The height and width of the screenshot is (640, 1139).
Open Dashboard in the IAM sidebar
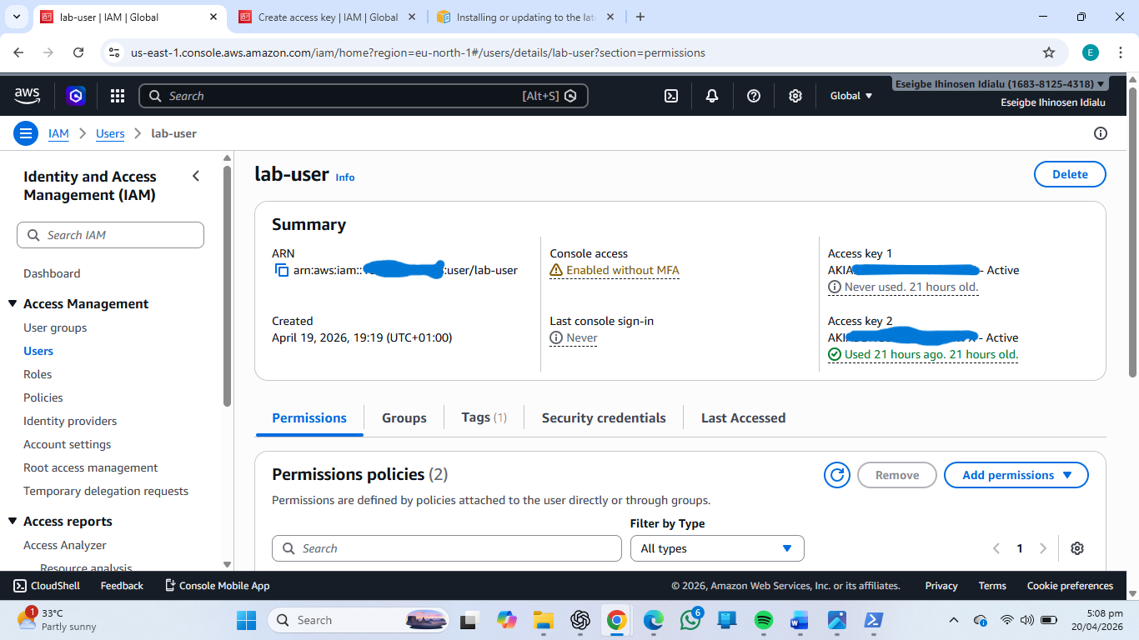pyautogui.click(x=52, y=273)
